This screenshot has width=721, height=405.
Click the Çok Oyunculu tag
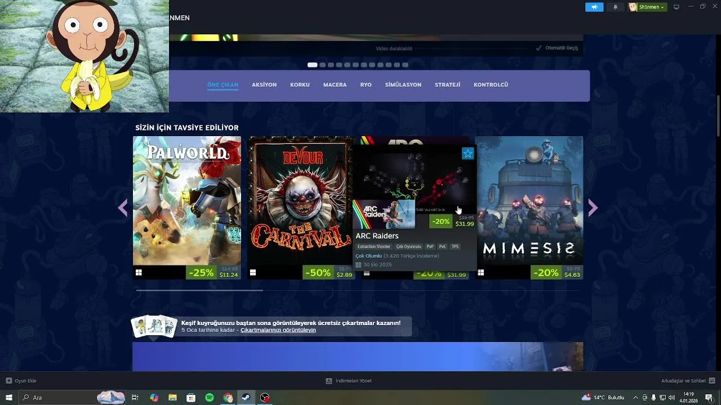tap(408, 246)
